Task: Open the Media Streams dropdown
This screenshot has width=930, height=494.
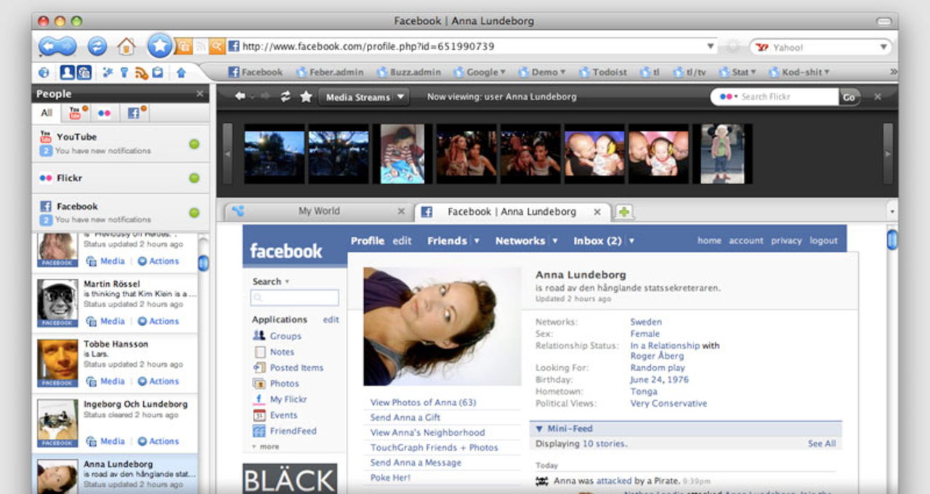Action: click(x=363, y=97)
